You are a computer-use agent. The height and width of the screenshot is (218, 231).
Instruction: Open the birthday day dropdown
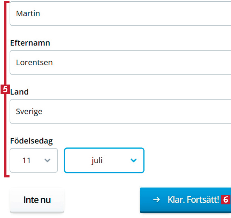coord(34,160)
